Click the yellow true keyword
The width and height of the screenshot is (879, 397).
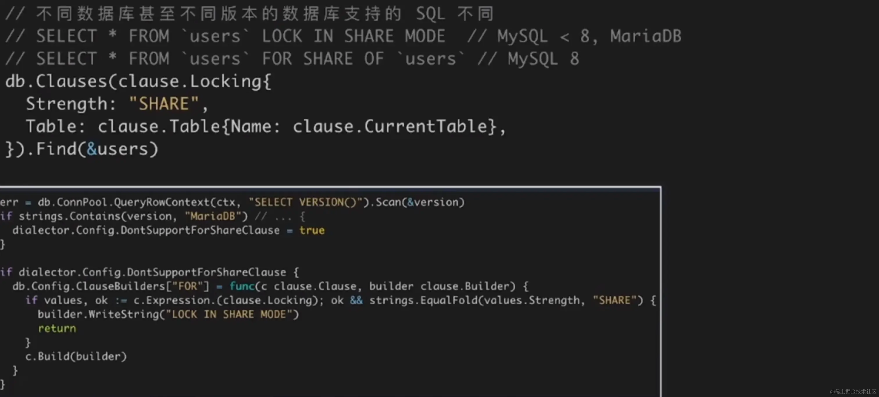pyautogui.click(x=312, y=231)
